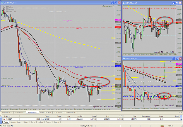183x127 pixels.
Task: Click the WeeklyPivot label on M15 chart
Action: tap(67, 21)
